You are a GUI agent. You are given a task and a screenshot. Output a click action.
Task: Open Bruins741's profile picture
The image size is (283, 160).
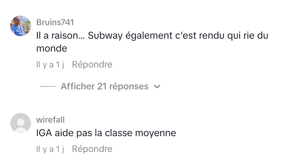tap(21, 26)
